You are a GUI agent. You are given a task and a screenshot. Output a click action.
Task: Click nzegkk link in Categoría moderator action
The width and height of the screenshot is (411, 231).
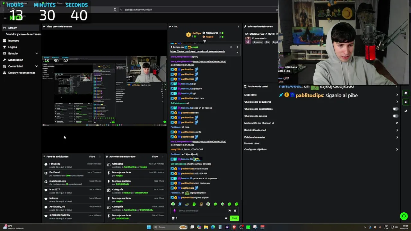point(143,167)
